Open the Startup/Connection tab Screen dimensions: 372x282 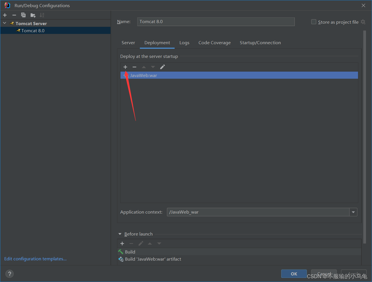pos(260,43)
